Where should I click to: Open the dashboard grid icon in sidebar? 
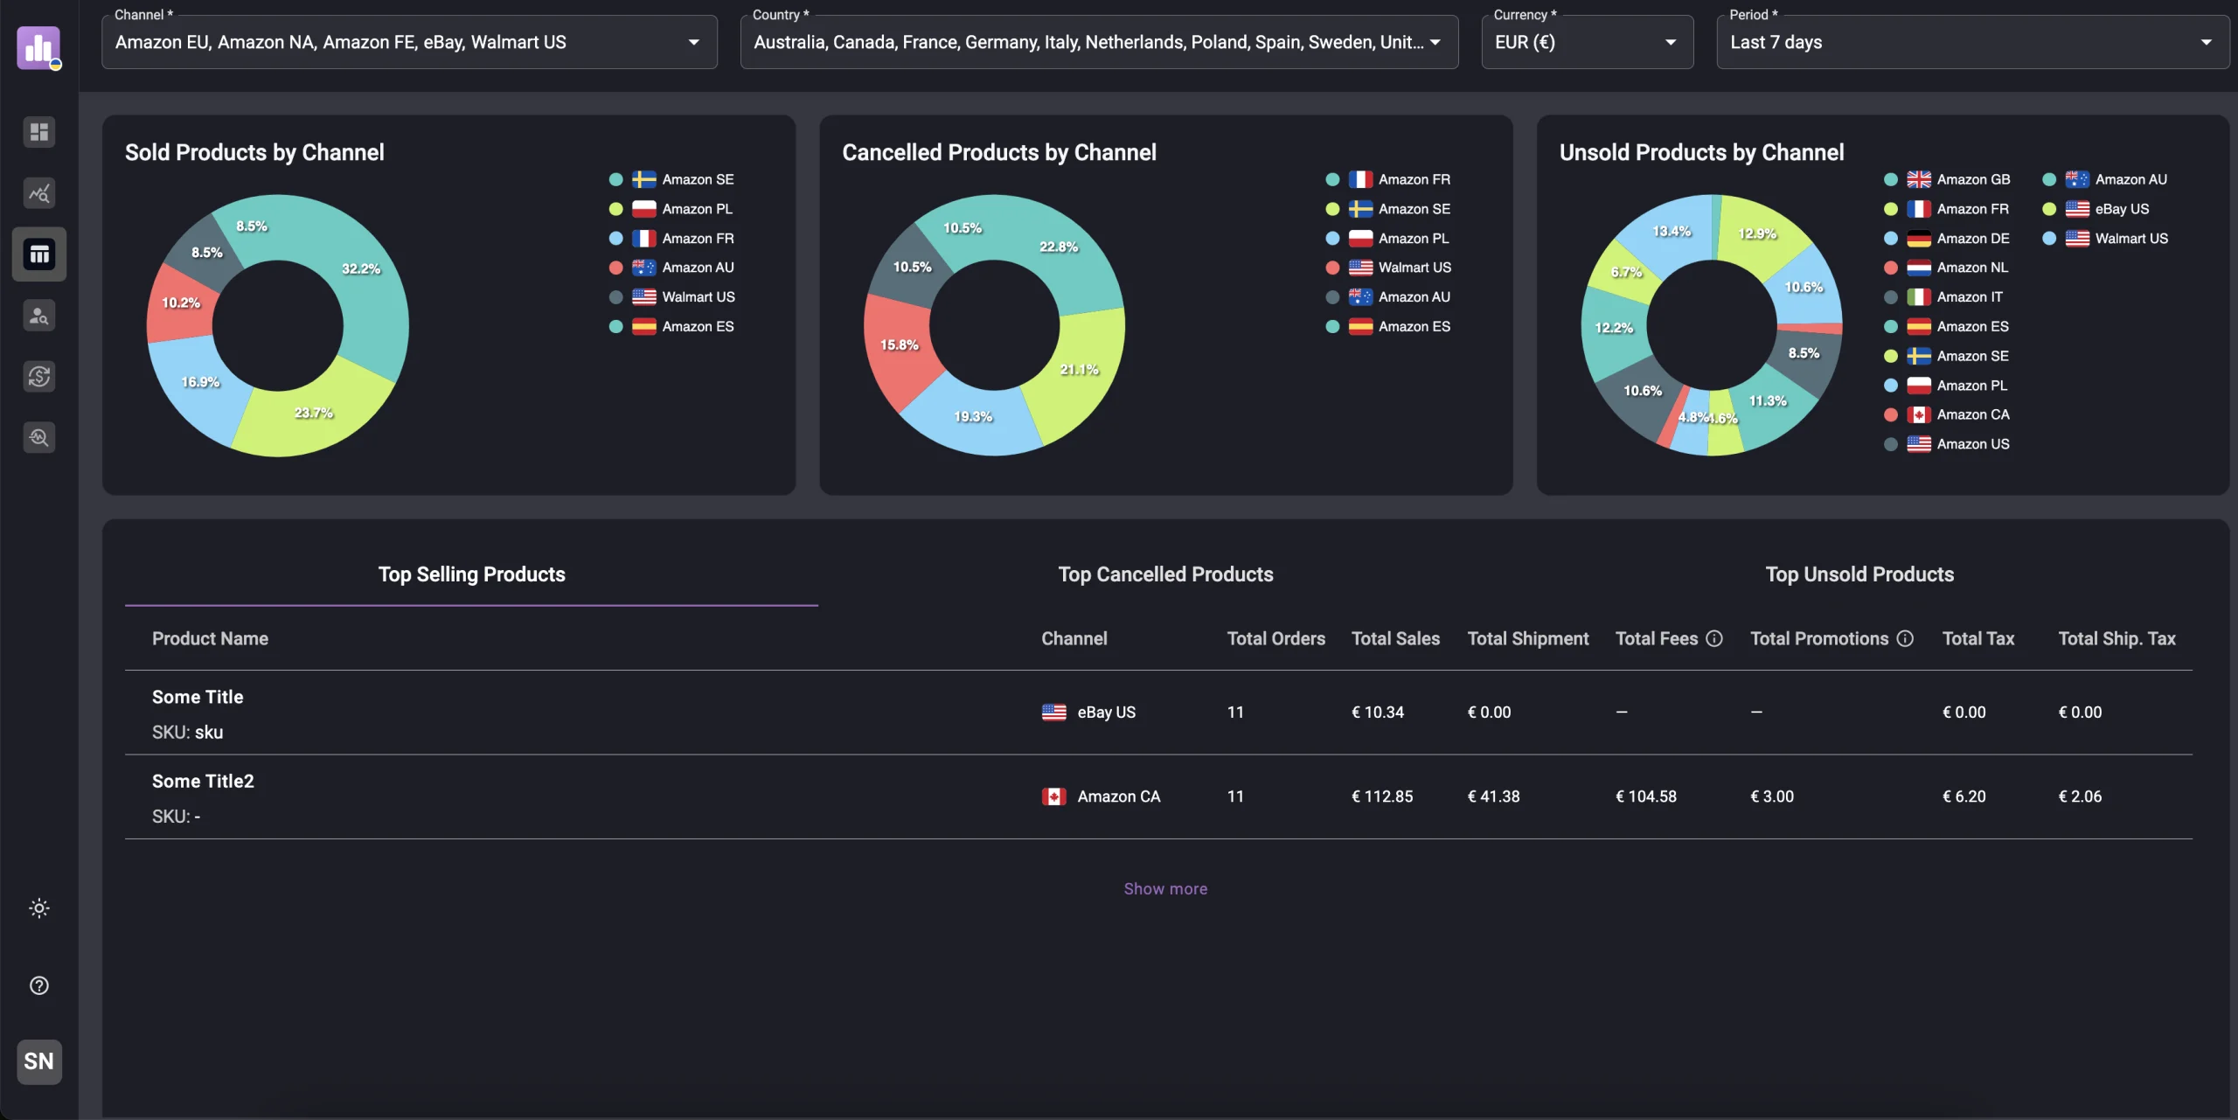[x=39, y=132]
